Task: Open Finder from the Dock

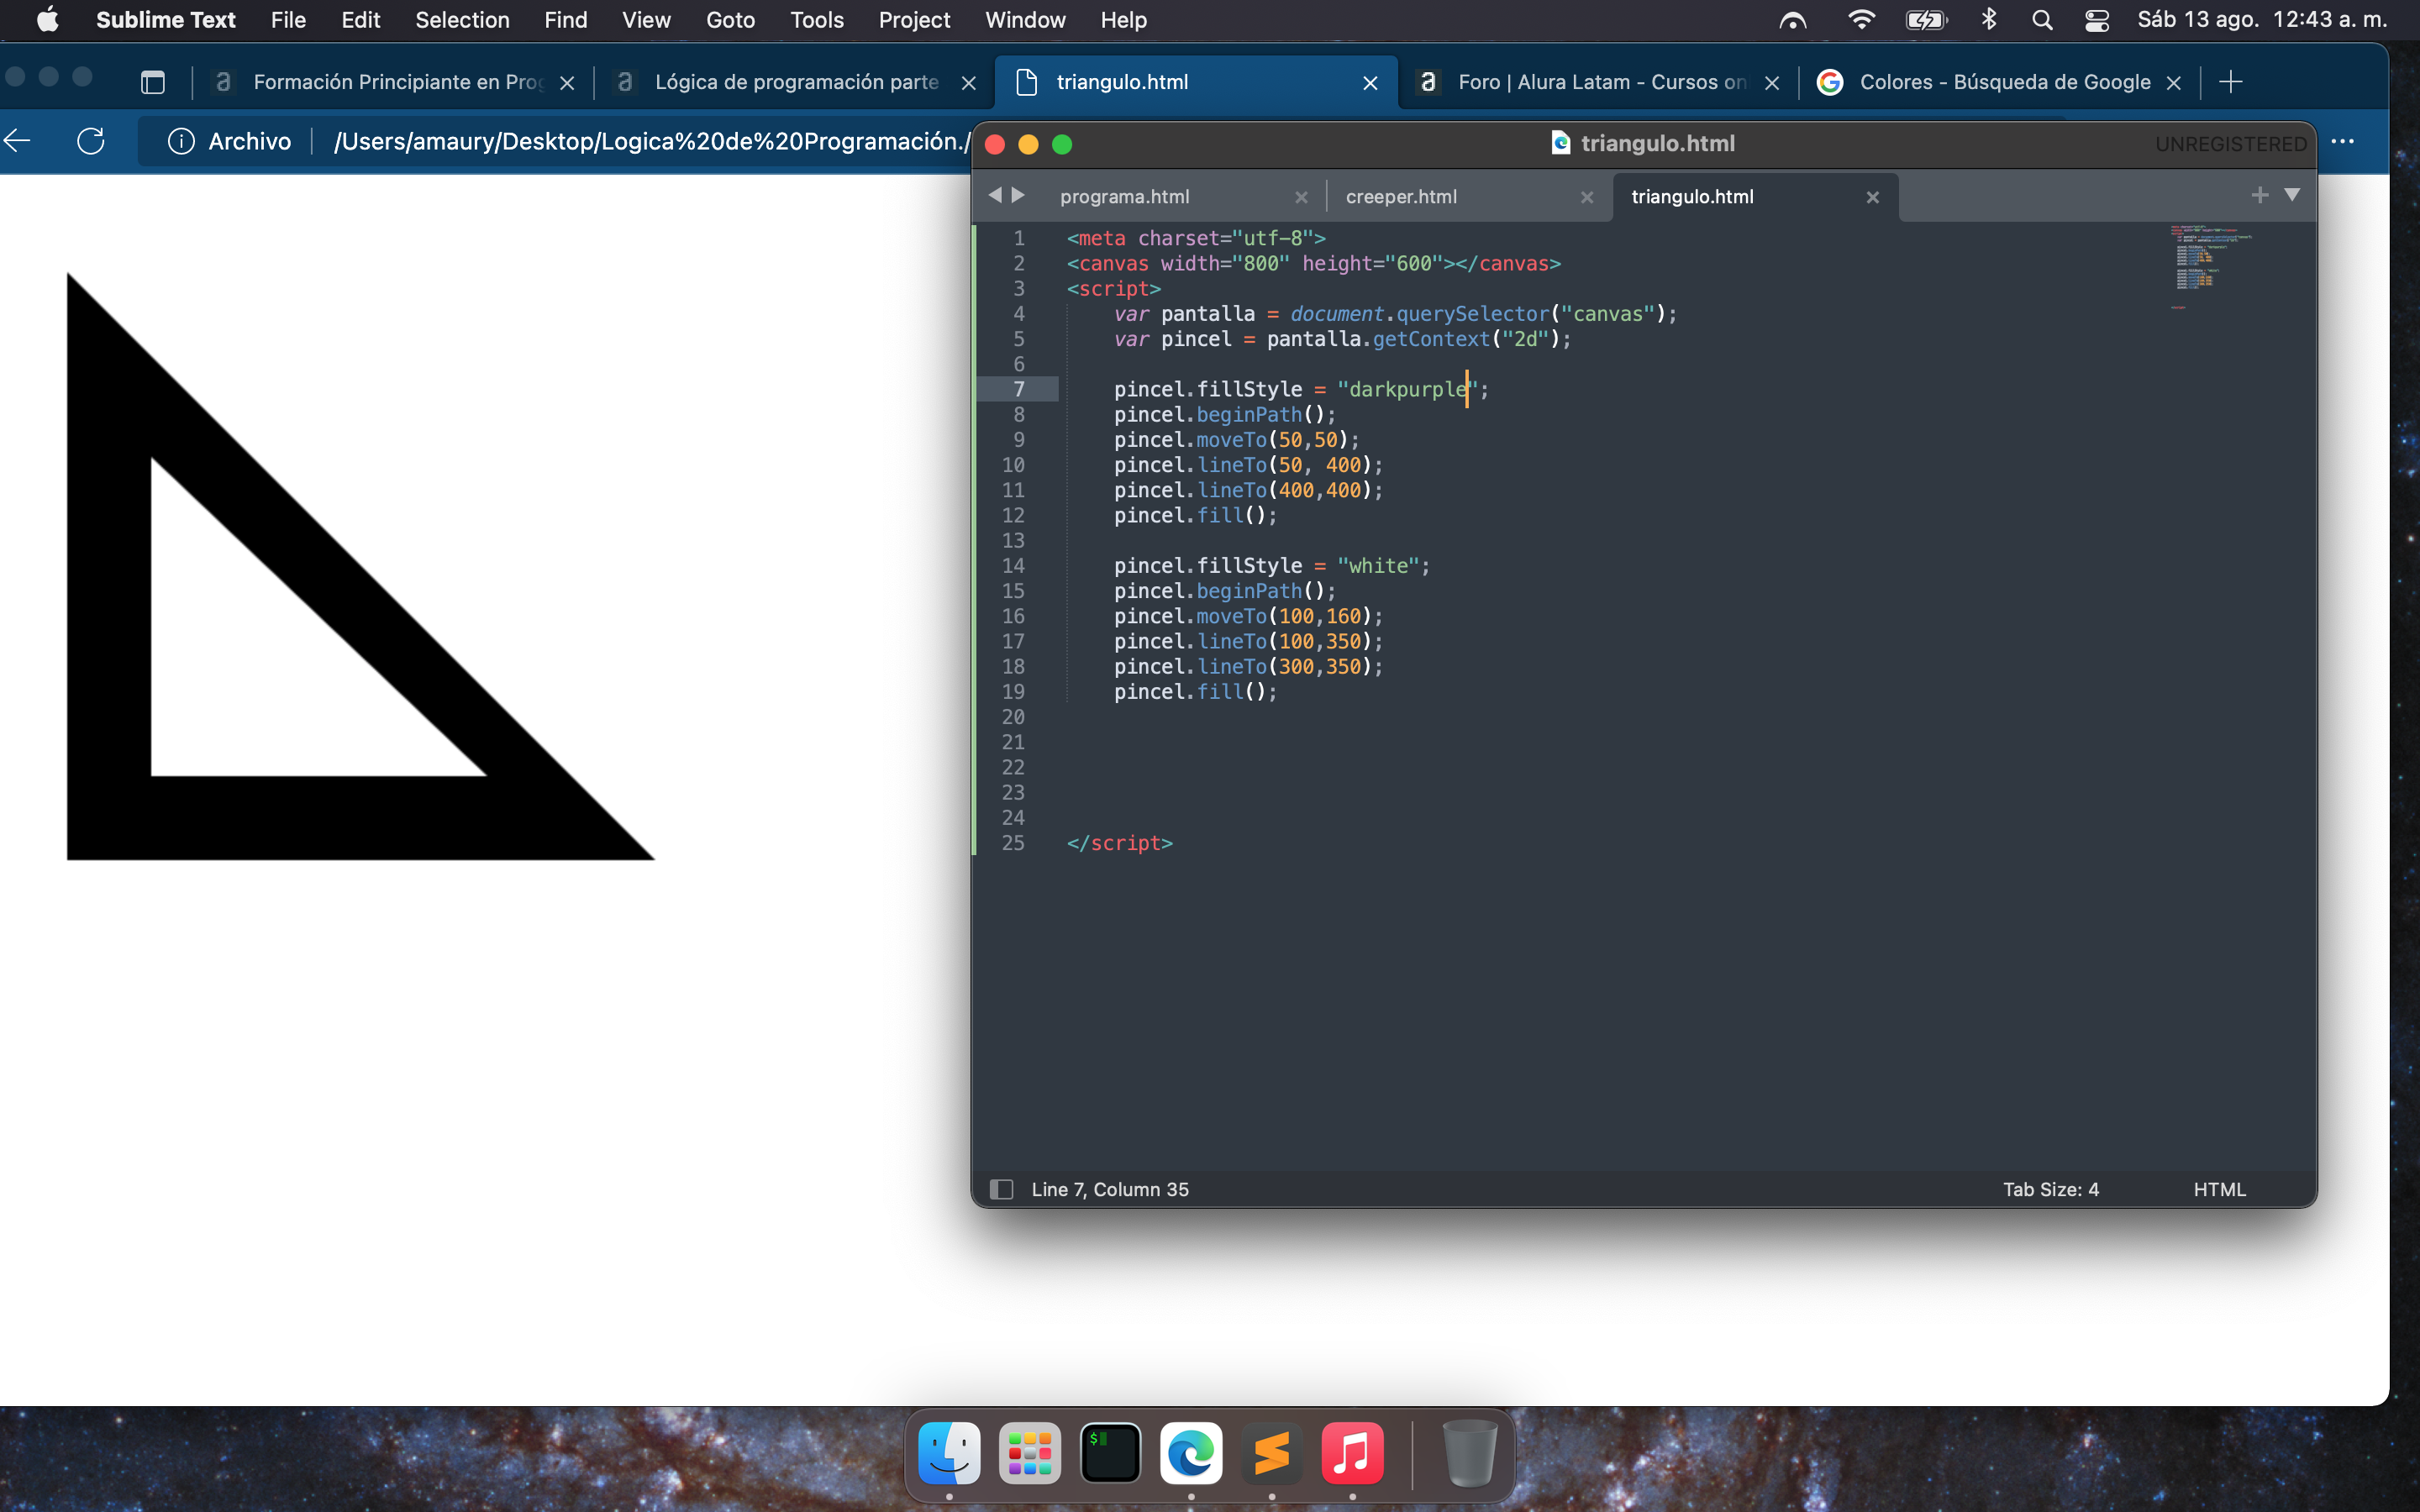Action: tap(948, 1452)
